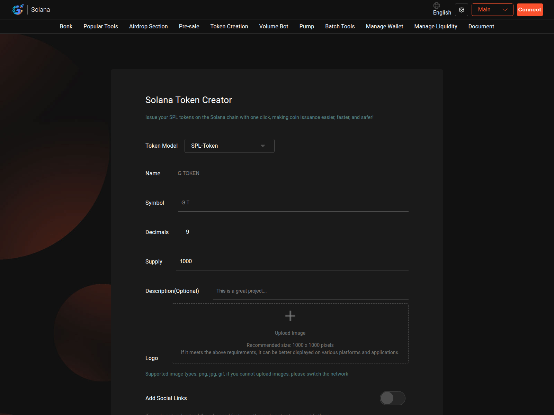Expand the Token Model SPL-Token dropdown
The image size is (554, 415).
coord(229,146)
